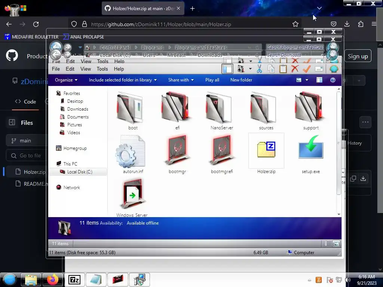383x287 pixels.
Task: Open Firefox list all tabs chevron
Action: tap(319, 8)
